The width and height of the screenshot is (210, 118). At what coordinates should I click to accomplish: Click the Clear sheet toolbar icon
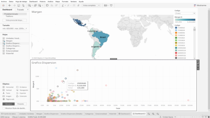[x=39, y=6]
